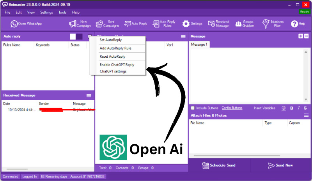Click the Var1 column header
Image resolution: width=312 pixels, height=181 pixels.
pyautogui.click(x=176, y=45)
